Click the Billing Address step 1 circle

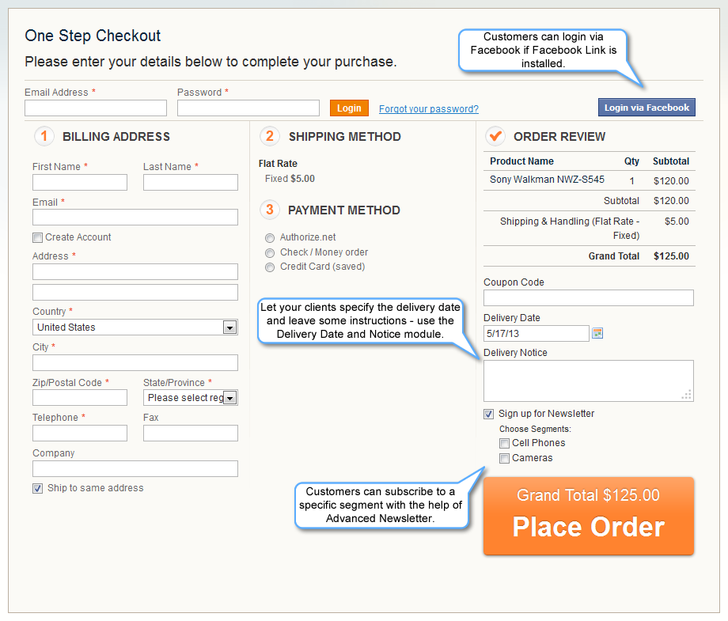click(44, 136)
